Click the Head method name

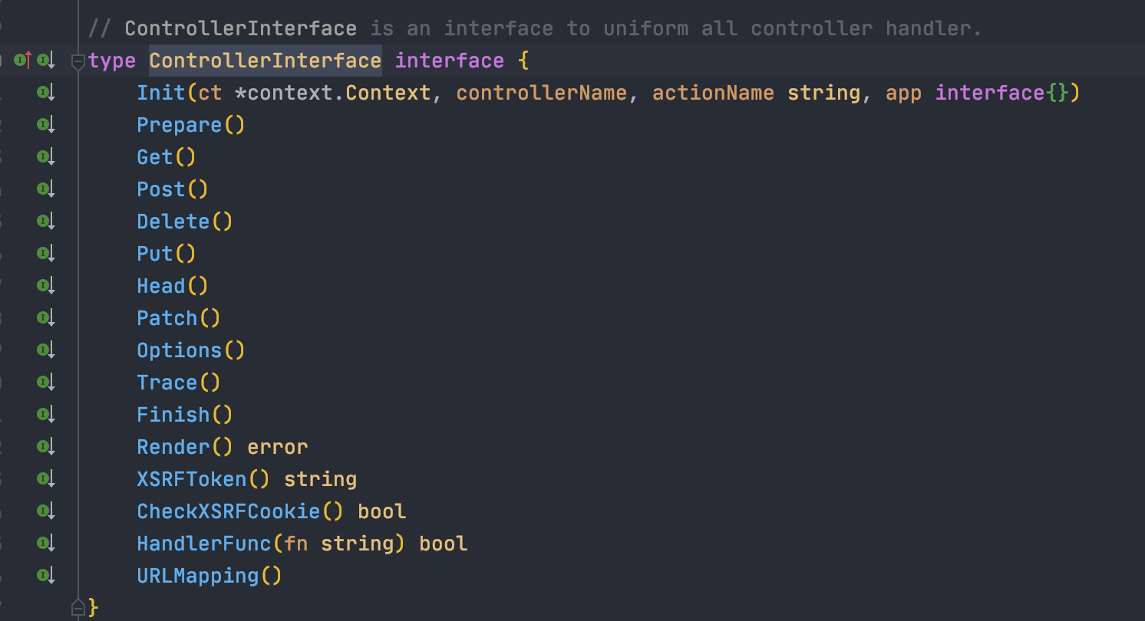[x=160, y=286]
